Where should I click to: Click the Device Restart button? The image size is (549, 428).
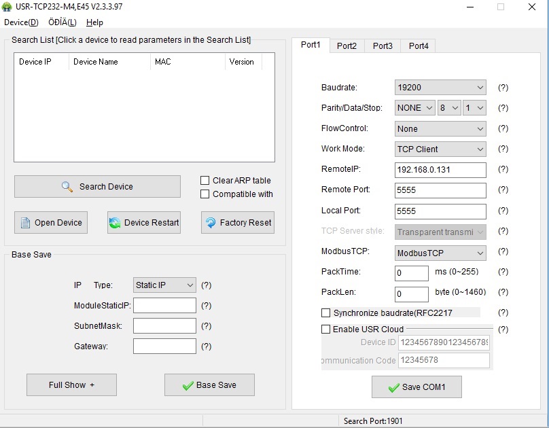[x=144, y=223]
